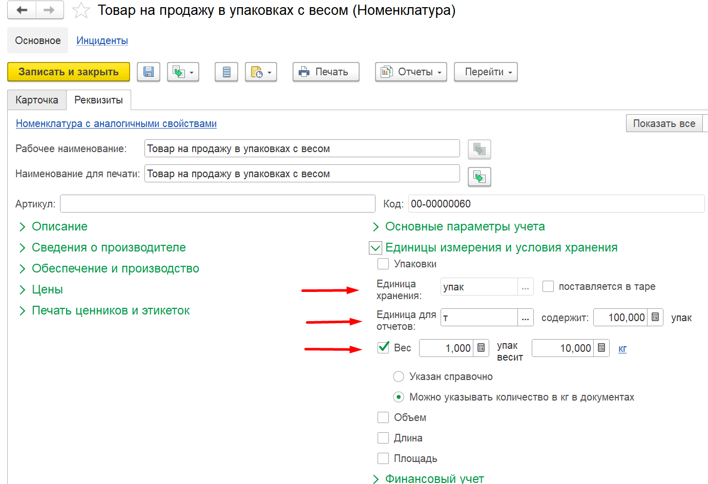Image resolution: width=708 pixels, height=484 pixels.
Task: Open the Отчеты dropdown menu
Action: click(411, 72)
